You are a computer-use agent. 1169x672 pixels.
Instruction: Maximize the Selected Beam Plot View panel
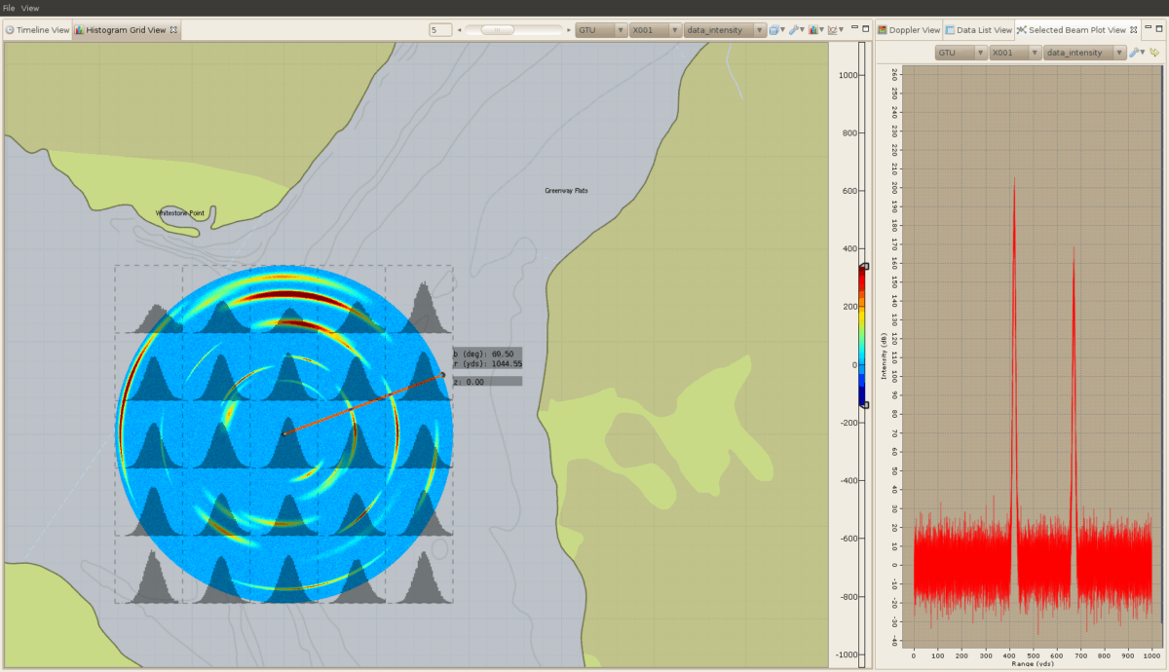(1160, 28)
